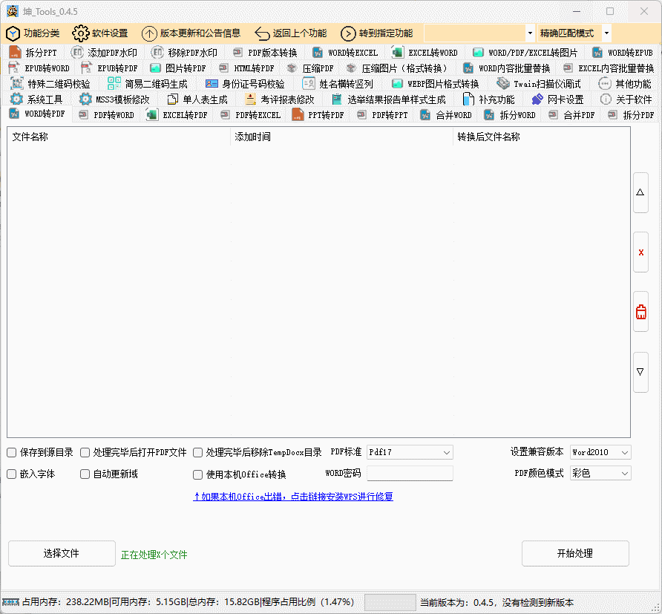This screenshot has width=662, height=614.
Task: Open the 添加PDF水印 tool icon
Action: click(77, 53)
